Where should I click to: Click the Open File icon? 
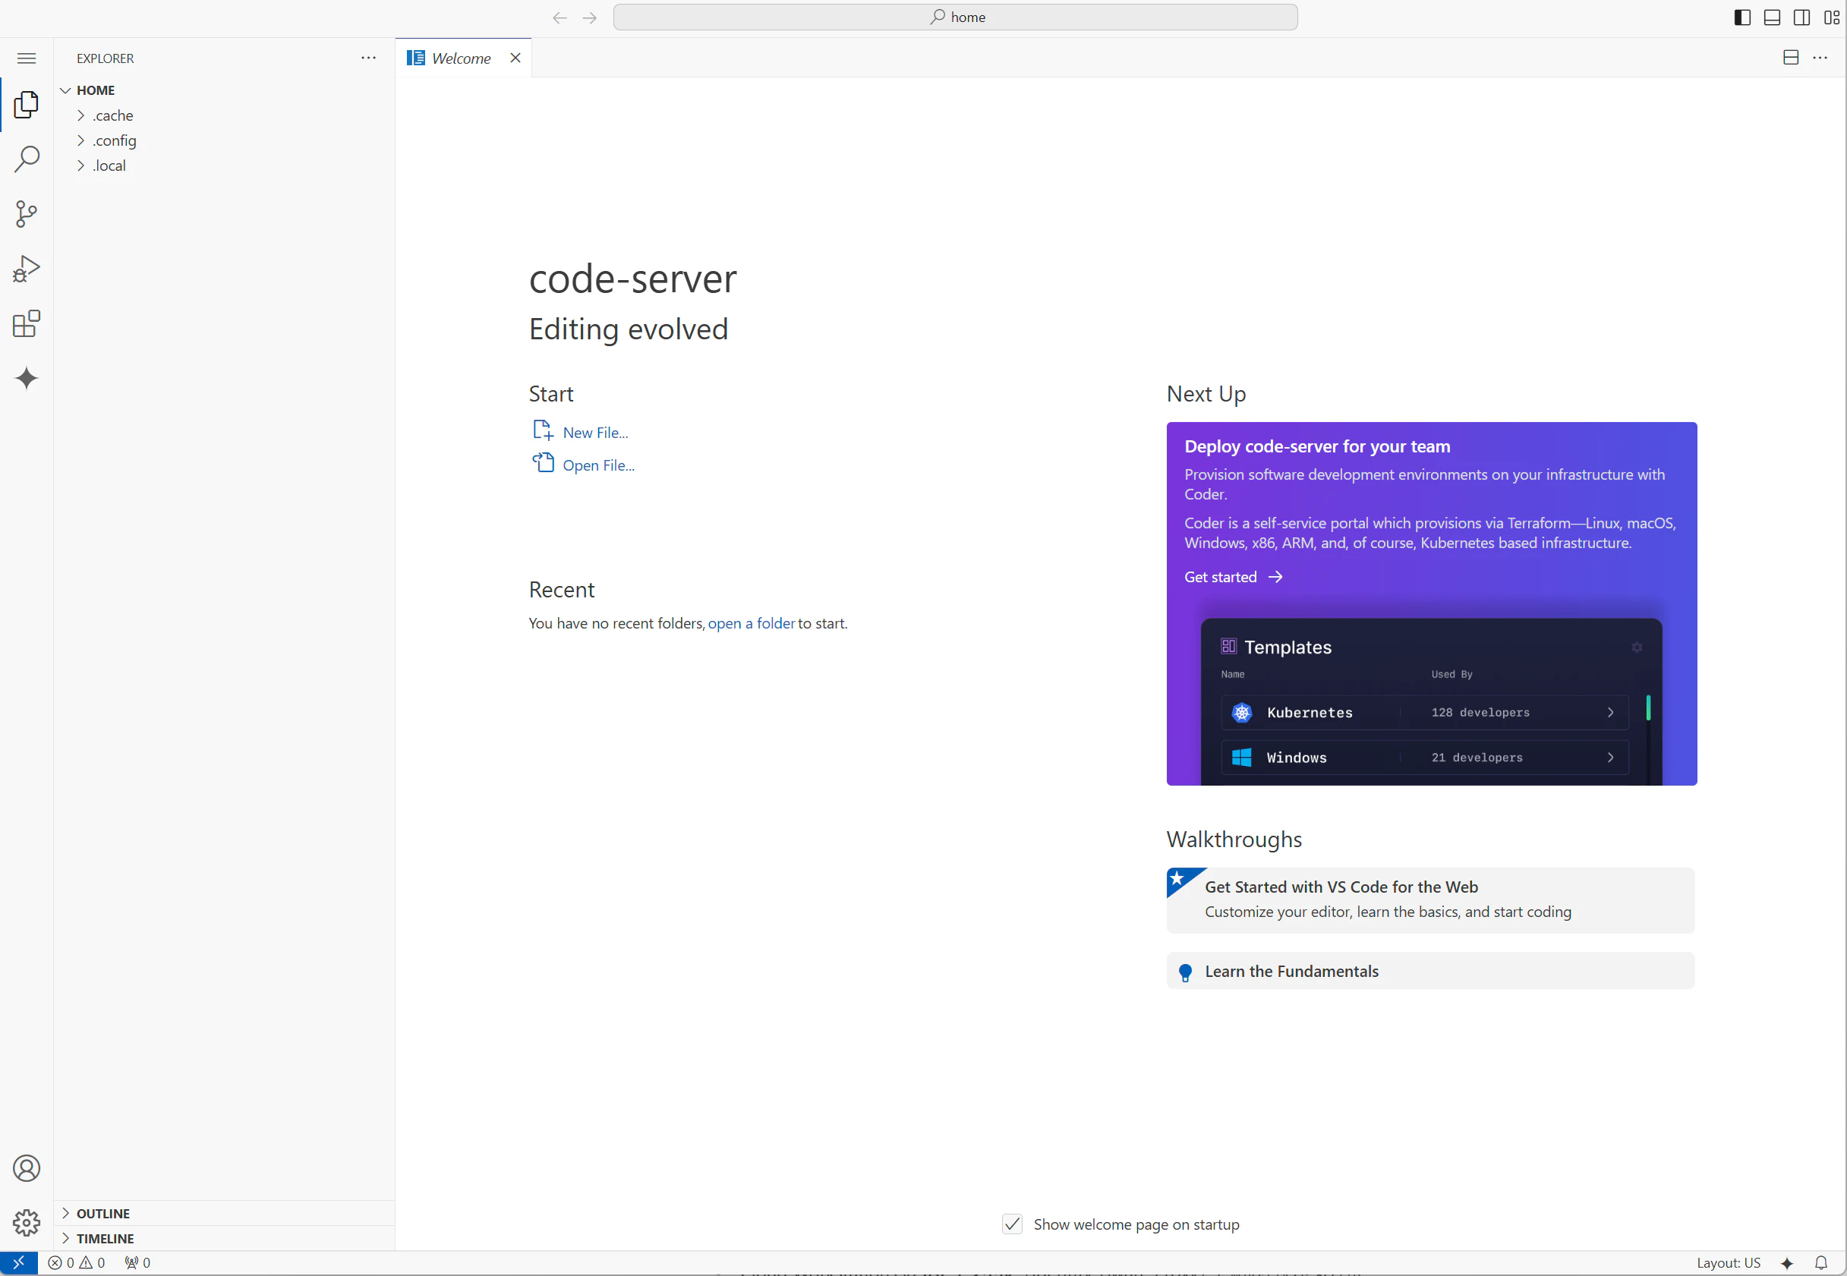coord(543,463)
